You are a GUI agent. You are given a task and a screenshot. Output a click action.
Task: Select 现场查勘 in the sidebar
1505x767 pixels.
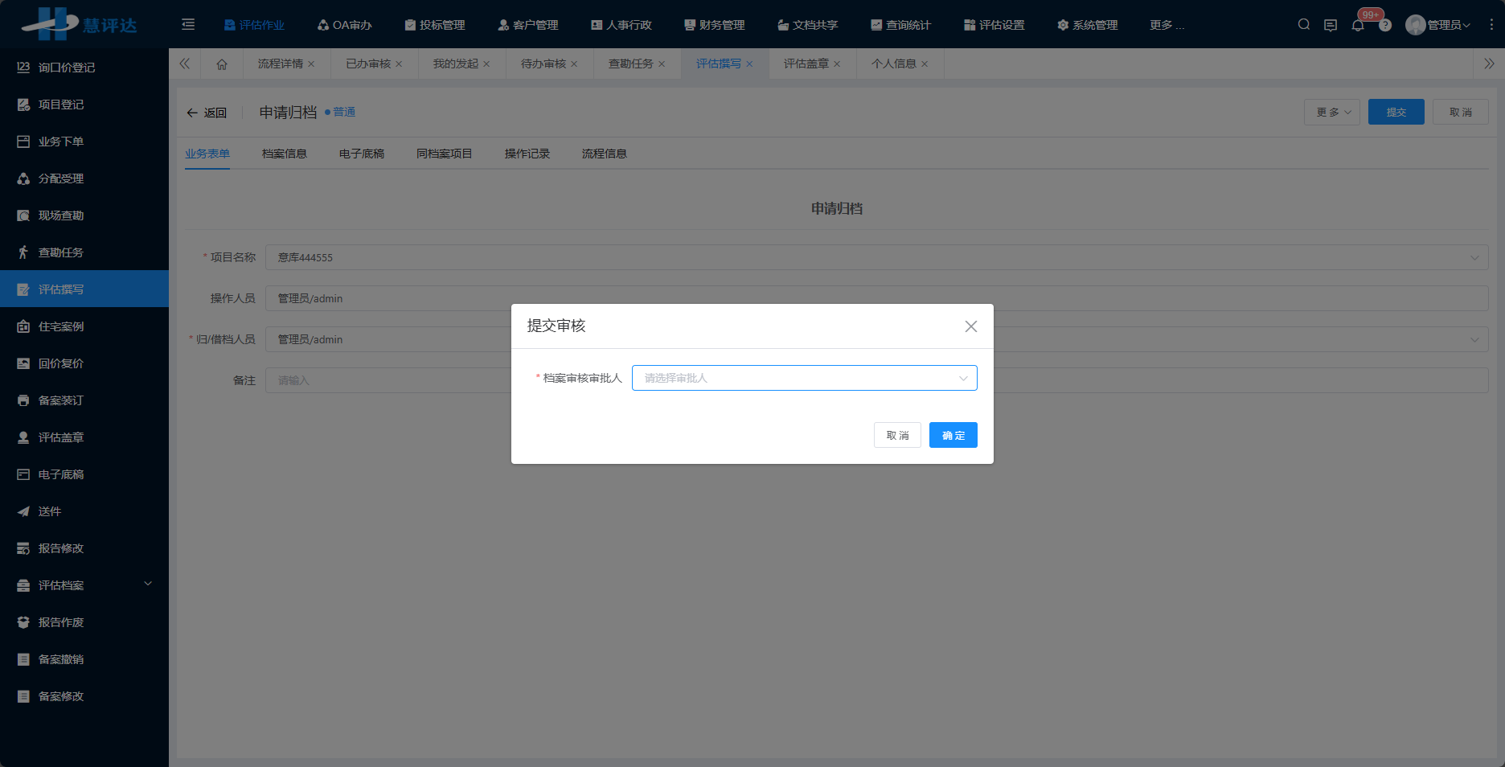pyautogui.click(x=61, y=215)
